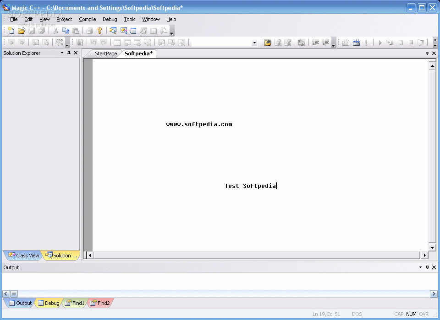This screenshot has height=320, width=440.
Task: Paste from clipboard with the Paste icon
Action: [x=76, y=31]
